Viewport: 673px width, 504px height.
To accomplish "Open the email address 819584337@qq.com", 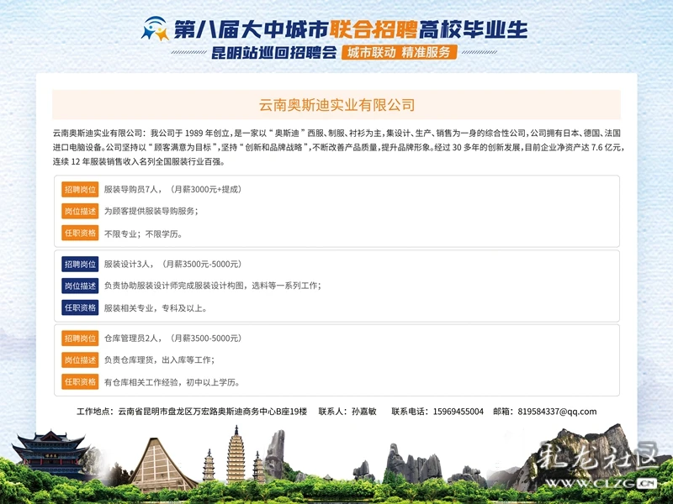I will 557,412.
